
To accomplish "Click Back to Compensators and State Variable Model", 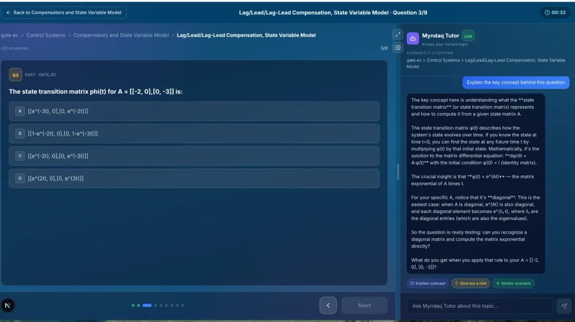I will pyautogui.click(x=64, y=12).
